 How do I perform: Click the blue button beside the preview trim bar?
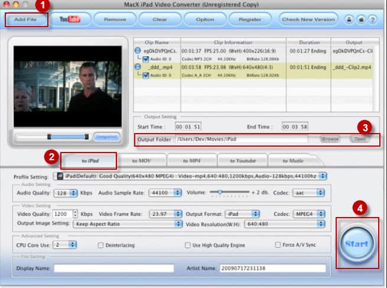point(106,137)
